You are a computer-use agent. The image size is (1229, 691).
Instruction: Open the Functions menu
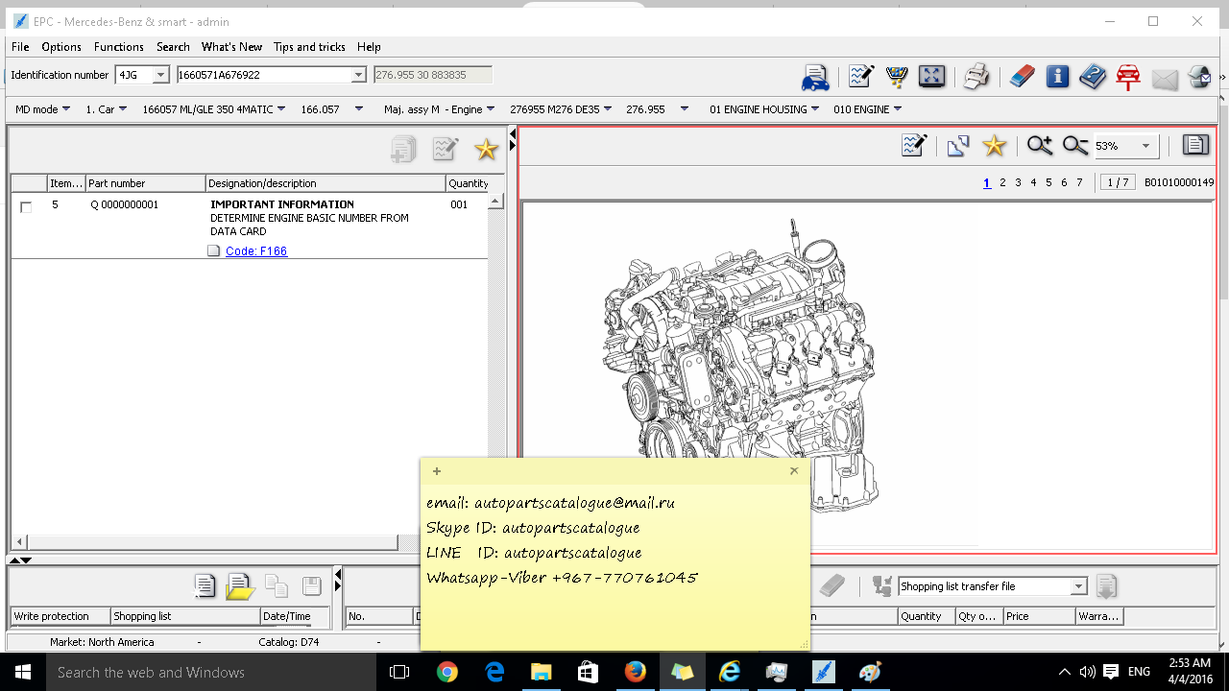119,47
